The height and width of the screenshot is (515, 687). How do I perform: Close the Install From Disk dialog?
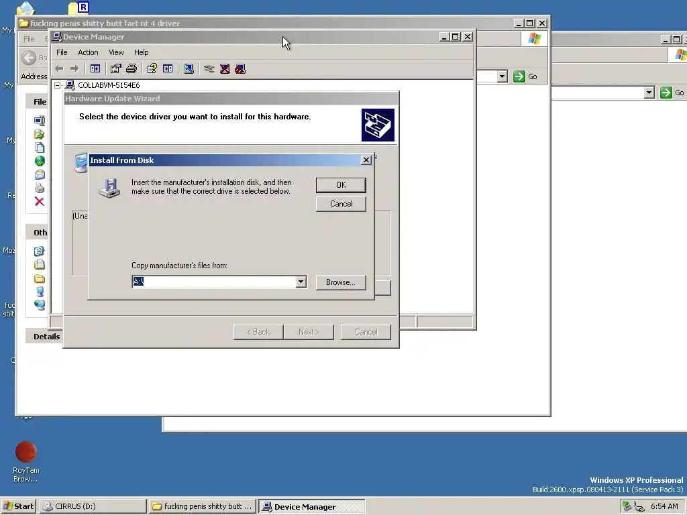pos(366,160)
